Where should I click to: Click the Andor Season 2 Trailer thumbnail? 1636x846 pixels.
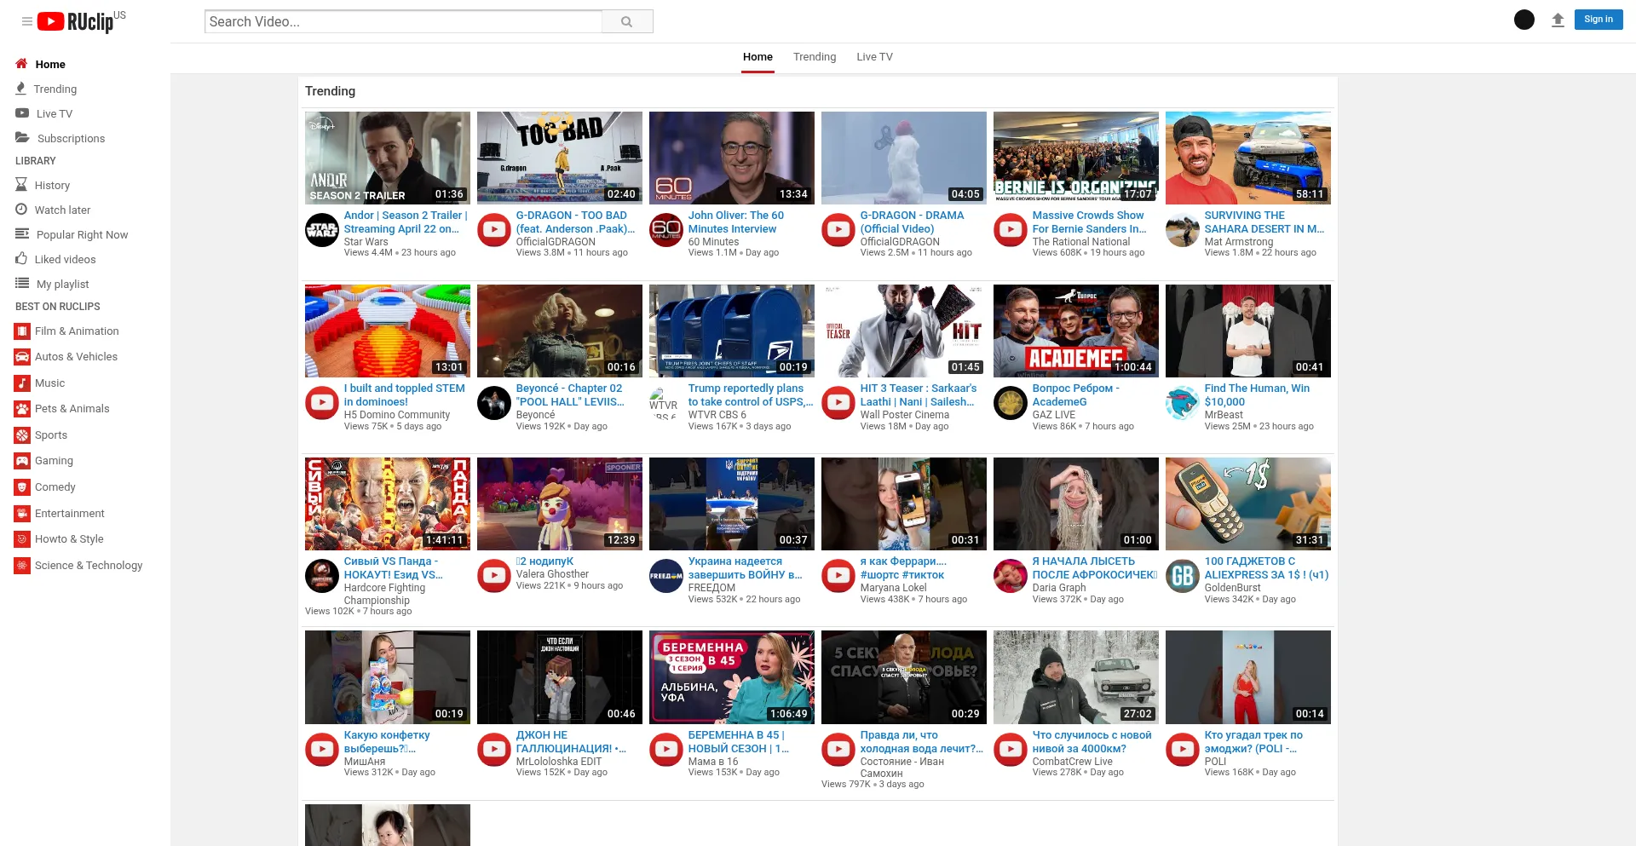(387, 157)
